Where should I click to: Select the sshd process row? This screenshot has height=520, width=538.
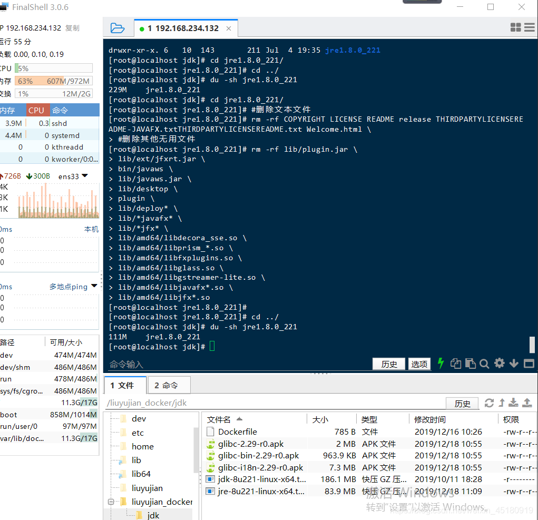pos(50,123)
